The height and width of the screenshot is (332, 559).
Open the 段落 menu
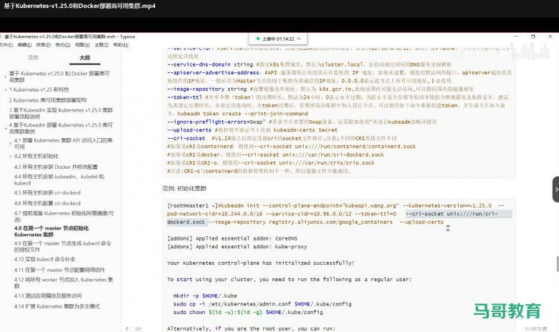coord(44,44)
